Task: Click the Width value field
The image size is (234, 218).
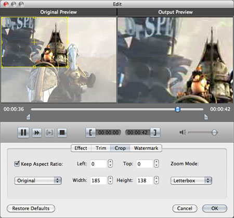Action: tap(98, 180)
